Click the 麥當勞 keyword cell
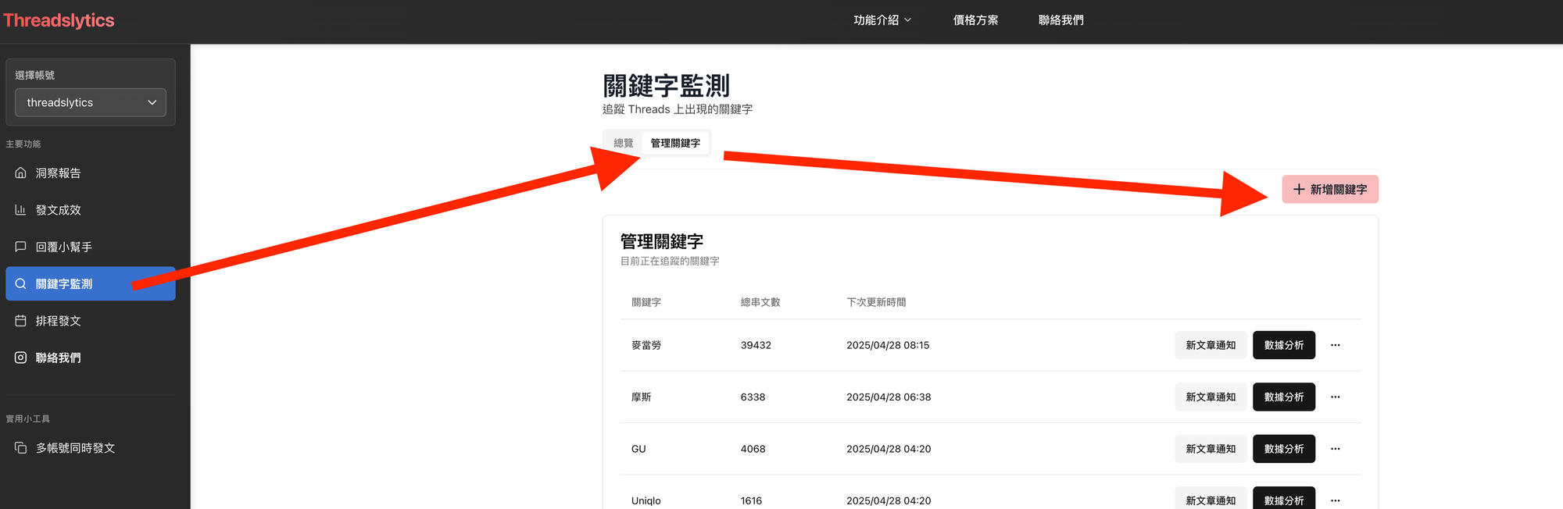Screen dimensions: 1563x509 pos(646,345)
